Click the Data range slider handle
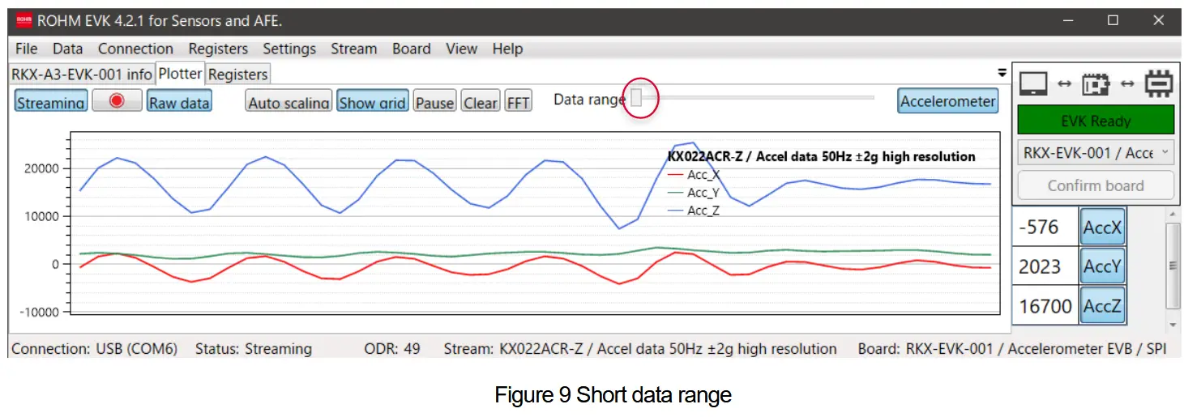The height and width of the screenshot is (417, 1184). click(x=636, y=98)
